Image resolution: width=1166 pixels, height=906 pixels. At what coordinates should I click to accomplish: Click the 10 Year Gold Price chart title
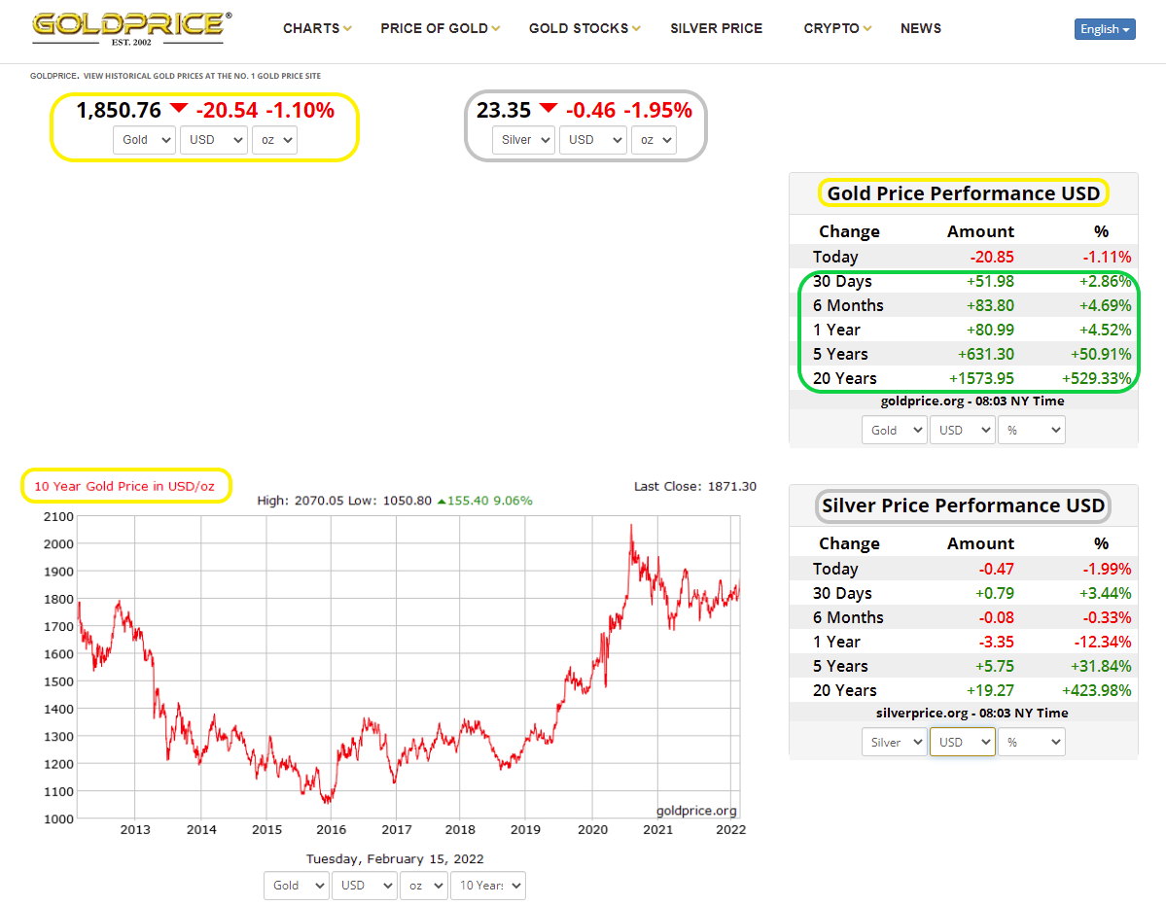click(126, 486)
